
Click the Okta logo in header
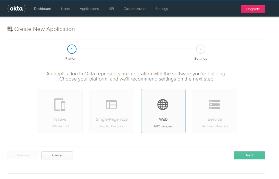click(x=16, y=9)
